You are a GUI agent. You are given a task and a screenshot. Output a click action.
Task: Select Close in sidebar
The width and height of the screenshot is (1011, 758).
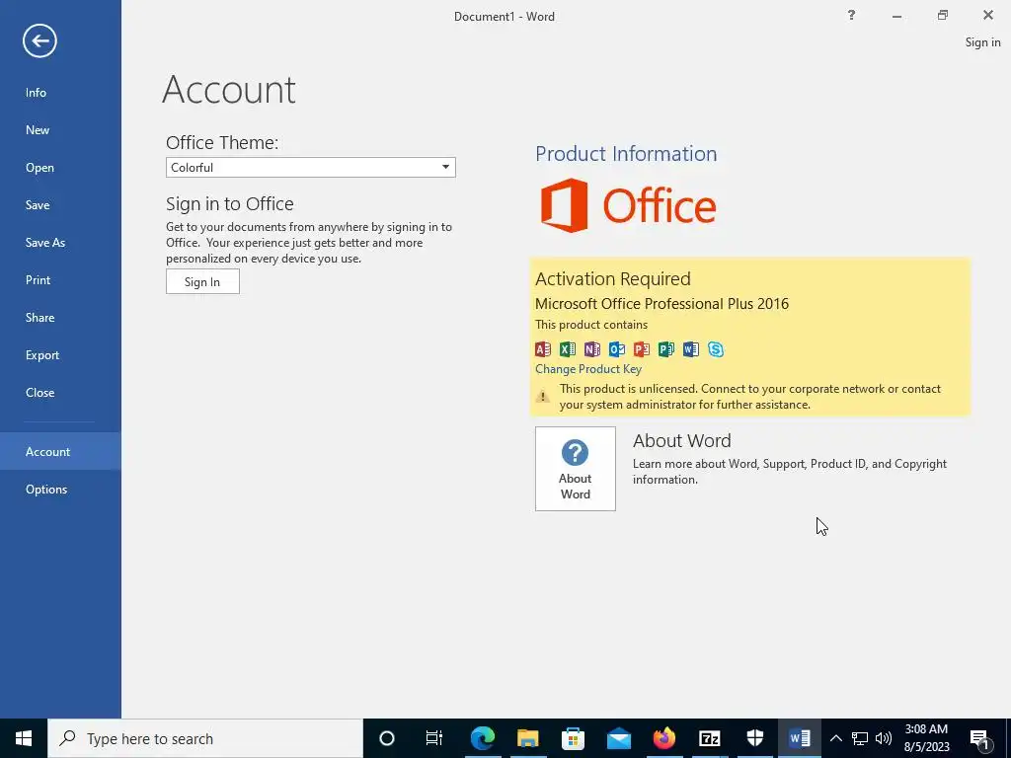39,393
